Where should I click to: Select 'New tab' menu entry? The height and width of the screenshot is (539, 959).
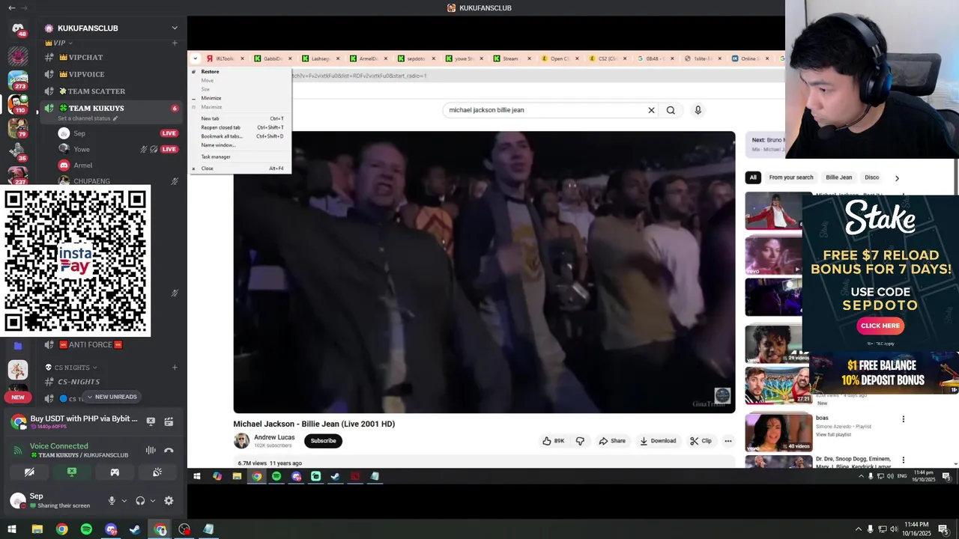[x=240, y=118]
